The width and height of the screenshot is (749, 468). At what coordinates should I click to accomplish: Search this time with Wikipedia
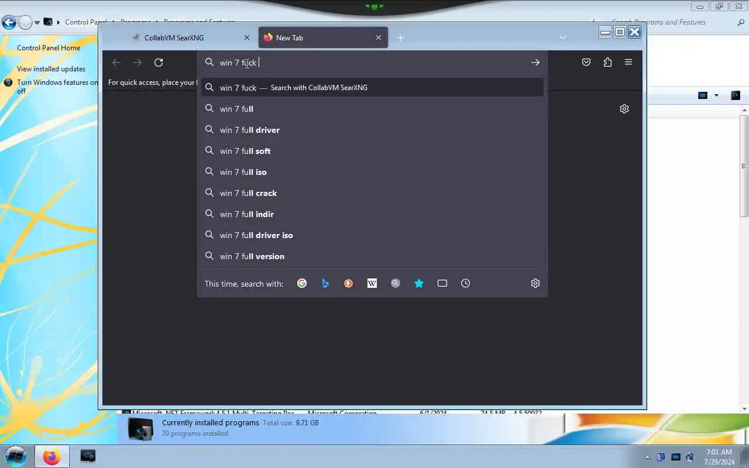372,283
